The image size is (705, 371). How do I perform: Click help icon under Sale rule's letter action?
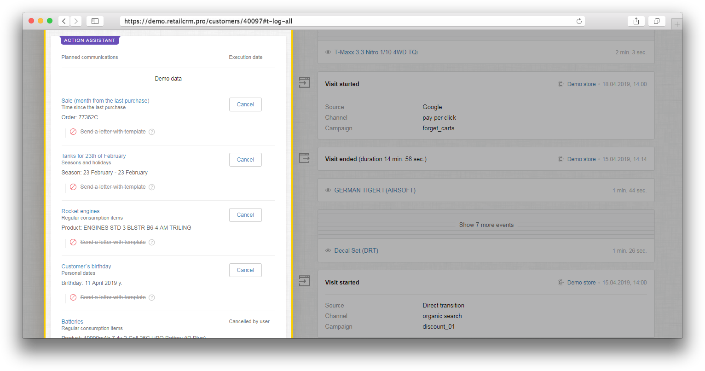pyautogui.click(x=152, y=132)
